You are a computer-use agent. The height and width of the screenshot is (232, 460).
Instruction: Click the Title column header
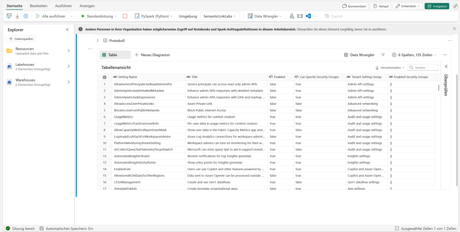coord(226,77)
